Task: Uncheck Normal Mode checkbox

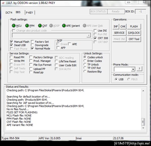Action: (32, 48)
